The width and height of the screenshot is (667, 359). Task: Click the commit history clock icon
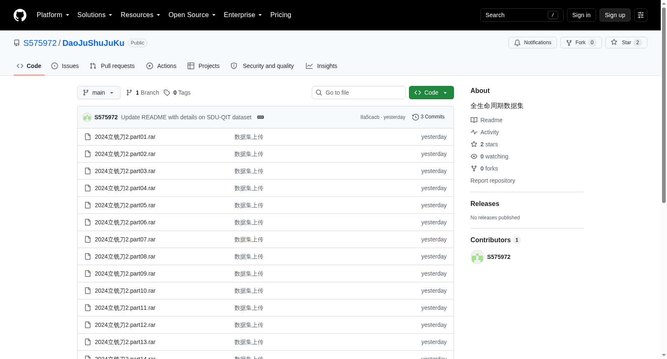tap(415, 117)
